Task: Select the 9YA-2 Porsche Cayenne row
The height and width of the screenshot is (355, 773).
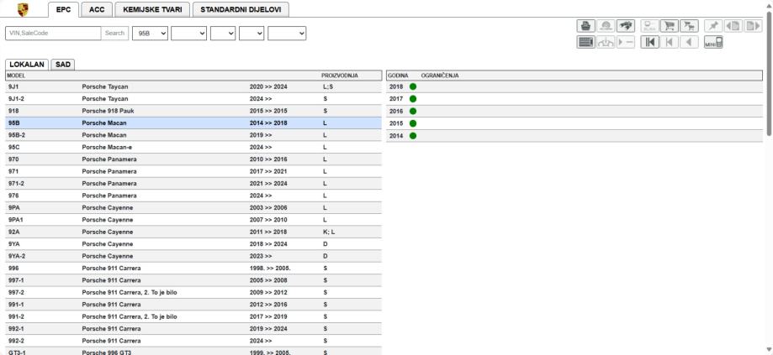Action: pyautogui.click(x=193, y=256)
